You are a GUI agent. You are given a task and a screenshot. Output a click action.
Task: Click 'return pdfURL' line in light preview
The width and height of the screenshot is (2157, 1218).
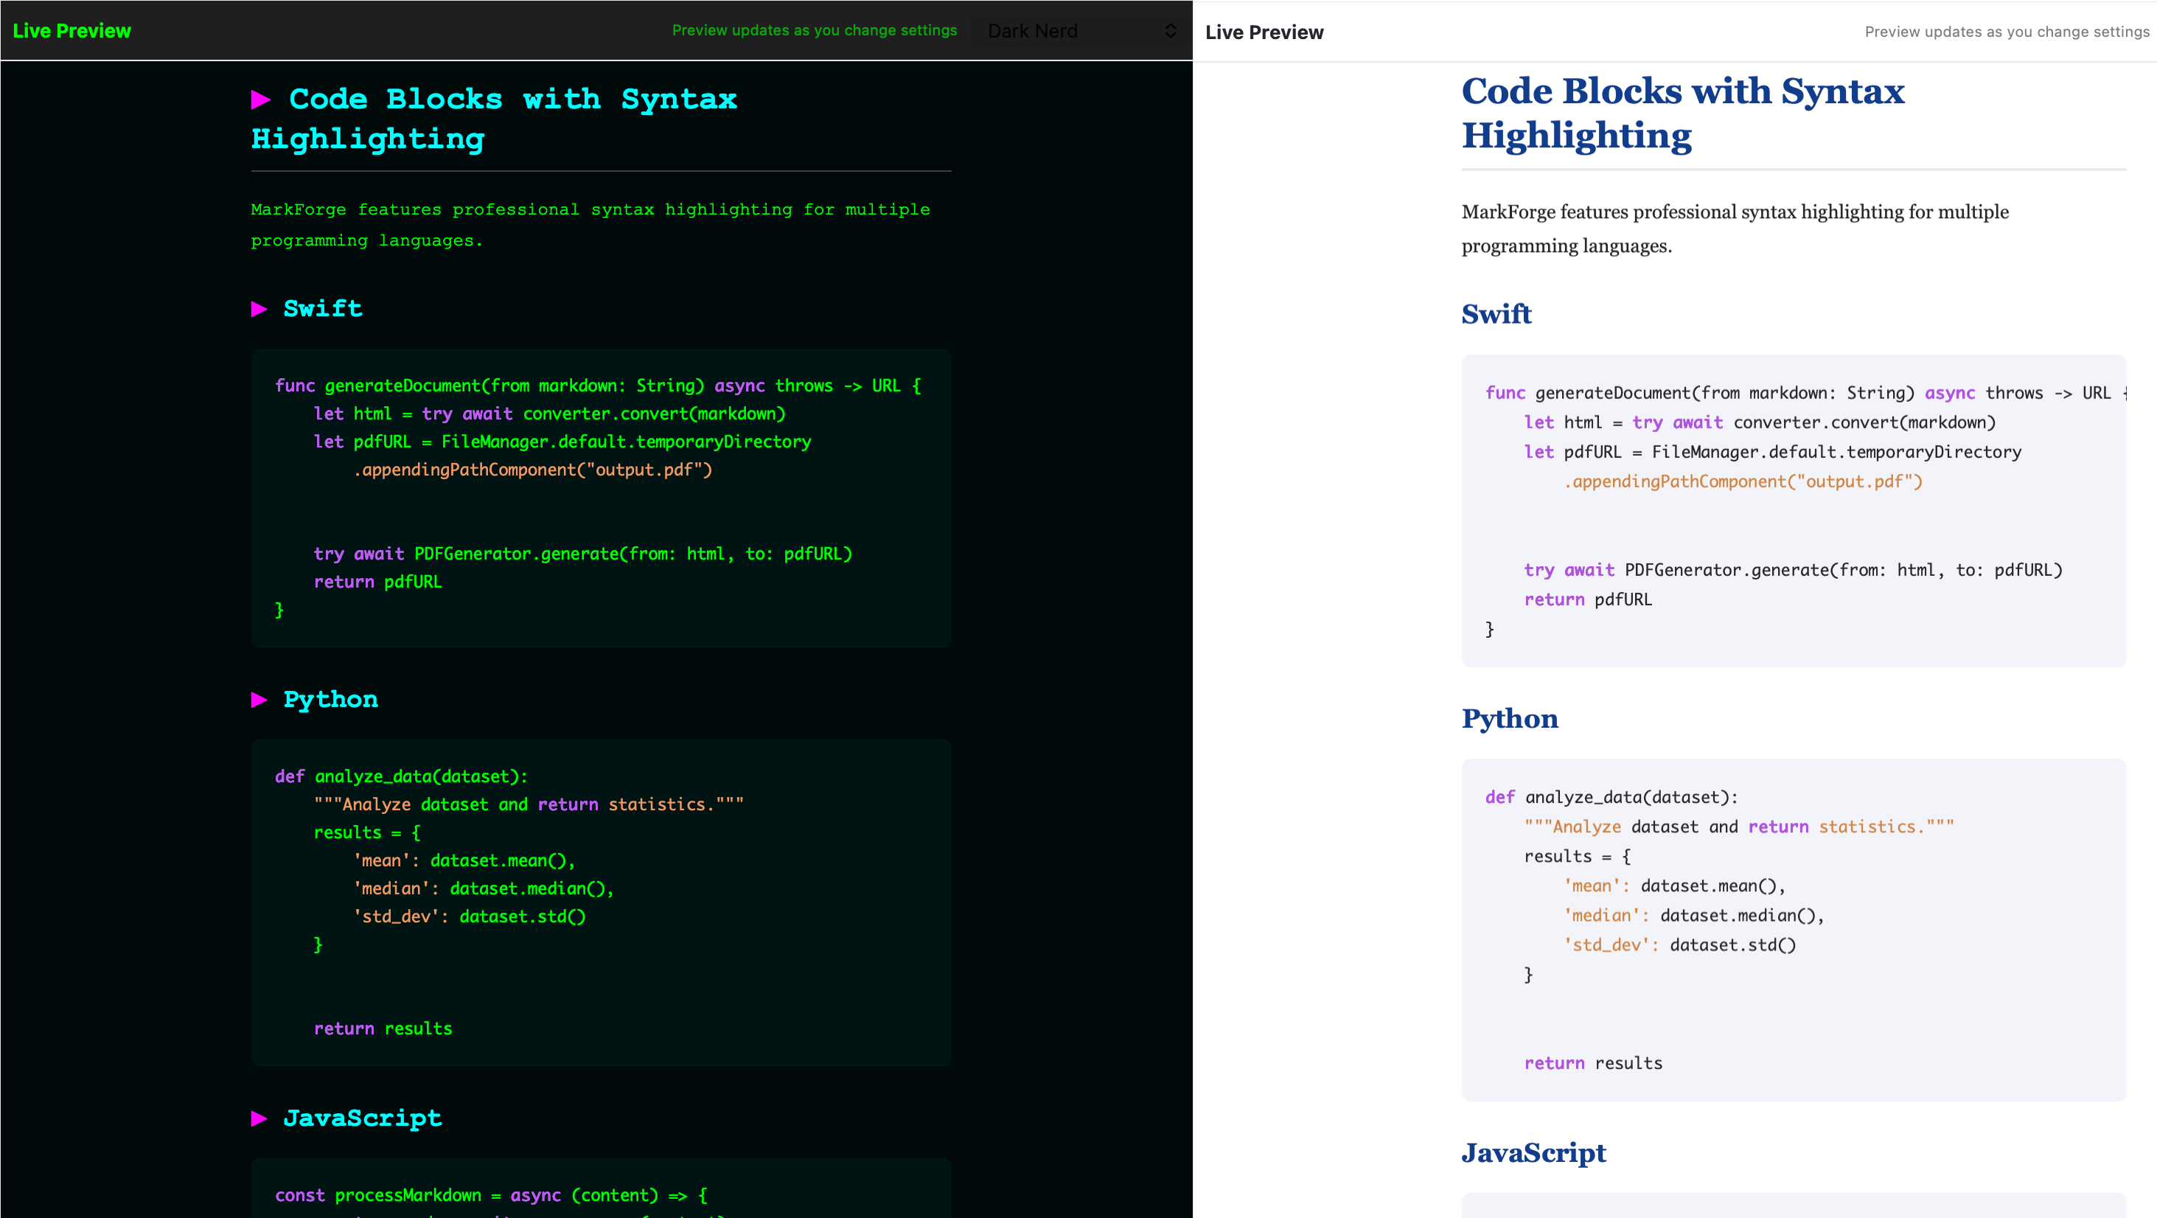pos(1588,600)
